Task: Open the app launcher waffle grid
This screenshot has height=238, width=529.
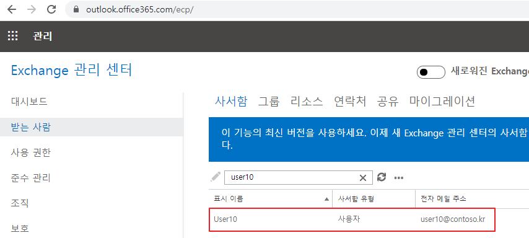Action: pos(13,36)
